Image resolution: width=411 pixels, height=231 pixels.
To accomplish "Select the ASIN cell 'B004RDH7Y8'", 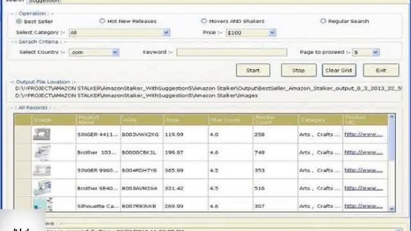I will [x=141, y=170].
